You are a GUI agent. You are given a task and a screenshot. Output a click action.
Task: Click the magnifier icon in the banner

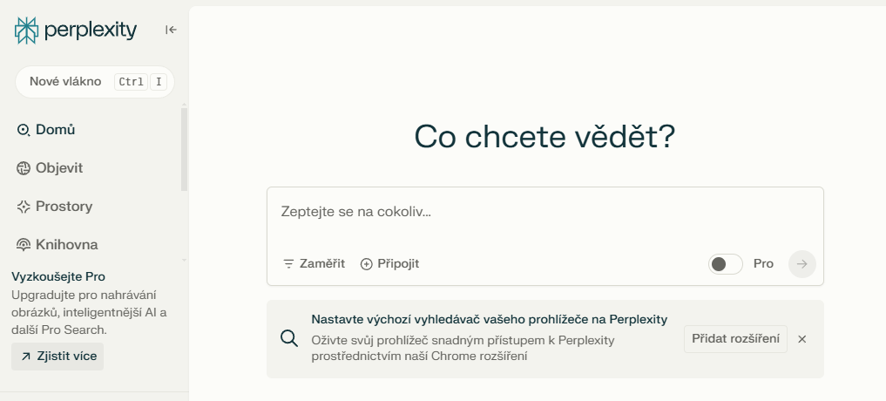click(289, 339)
